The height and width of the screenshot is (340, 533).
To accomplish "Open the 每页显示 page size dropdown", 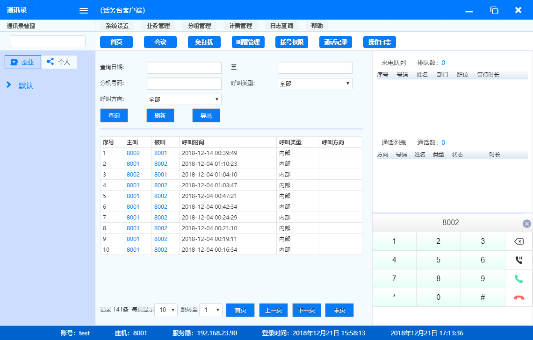I will 166,310.
